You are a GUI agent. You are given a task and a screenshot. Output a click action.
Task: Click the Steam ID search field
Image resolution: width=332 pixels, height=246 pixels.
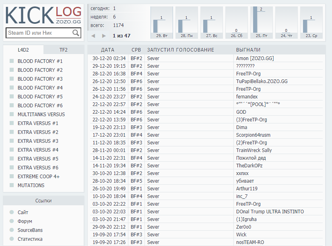tap(38, 33)
